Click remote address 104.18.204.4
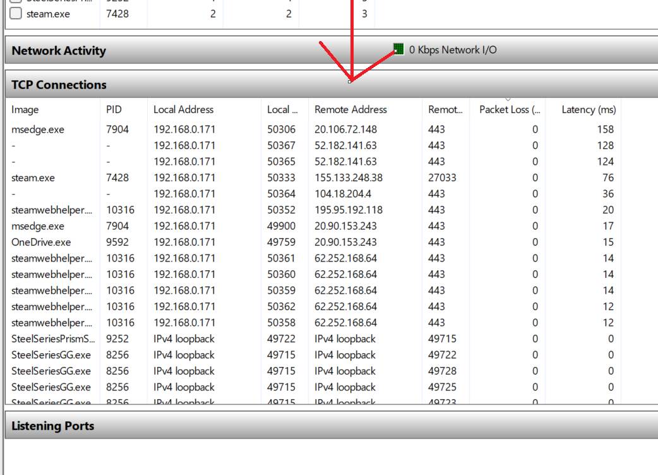The width and height of the screenshot is (658, 475). (343, 194)
